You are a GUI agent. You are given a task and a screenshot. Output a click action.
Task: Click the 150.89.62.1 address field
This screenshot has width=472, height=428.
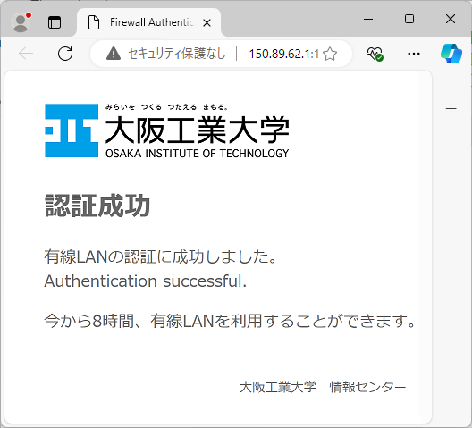click(x=284, y=54)
